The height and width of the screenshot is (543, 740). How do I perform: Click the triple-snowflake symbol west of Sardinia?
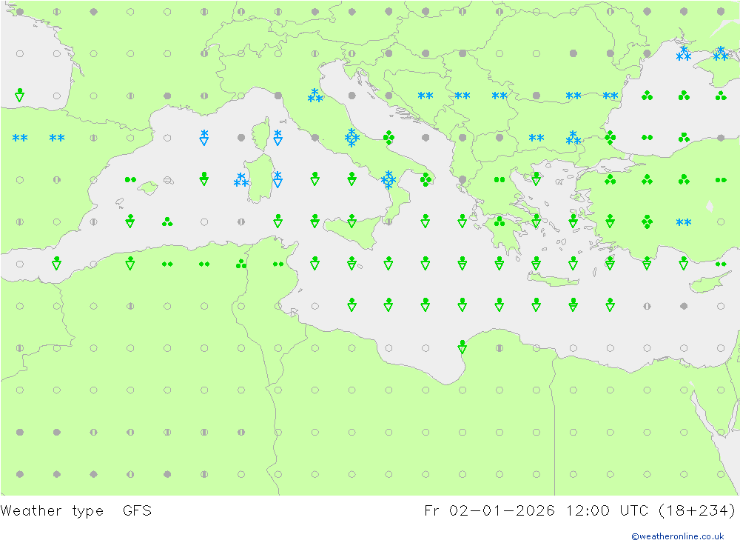pos(240,180)
